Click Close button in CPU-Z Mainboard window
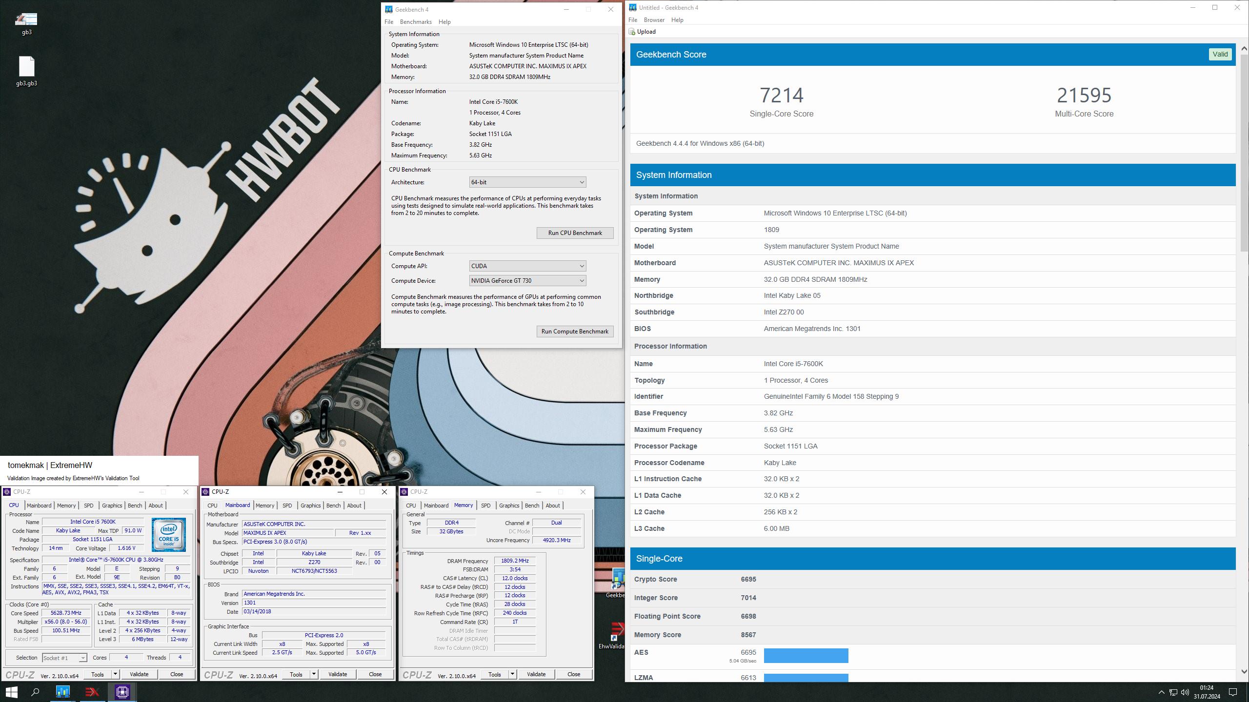The image size is (1249, 702). pos(375,674)
